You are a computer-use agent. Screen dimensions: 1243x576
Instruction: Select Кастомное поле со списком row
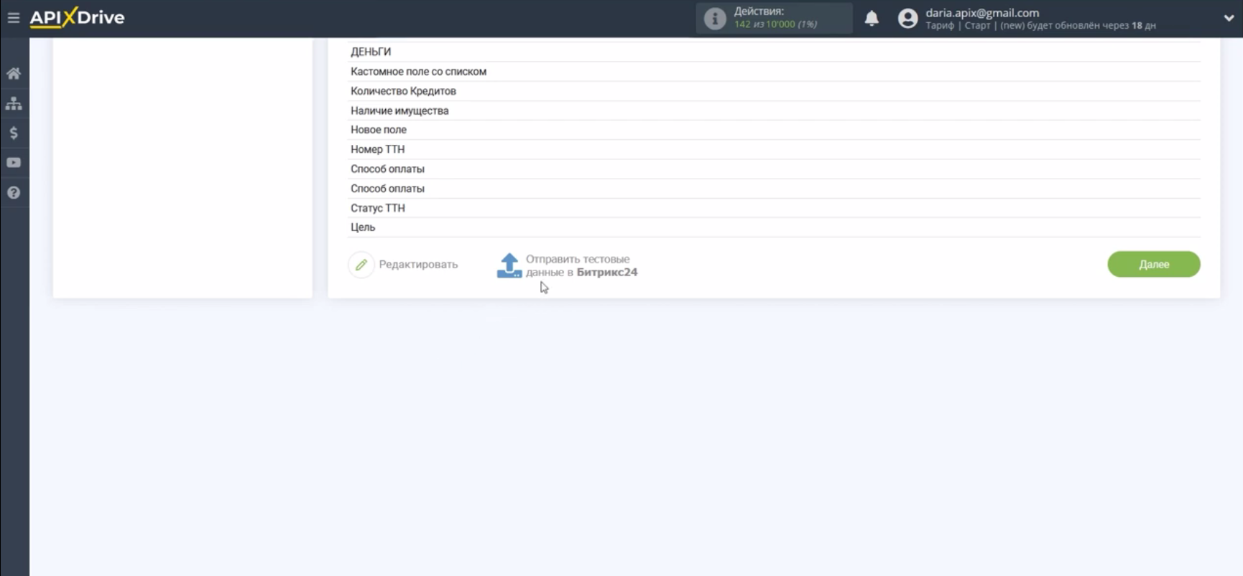pos(774,71)
